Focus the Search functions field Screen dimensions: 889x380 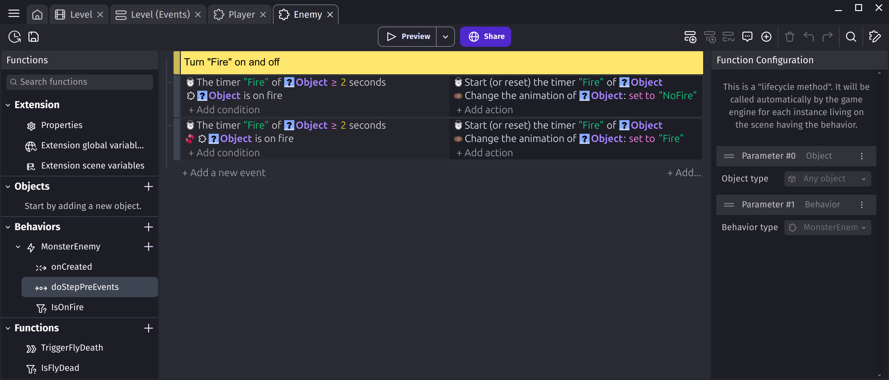click(x=79, y=82)
